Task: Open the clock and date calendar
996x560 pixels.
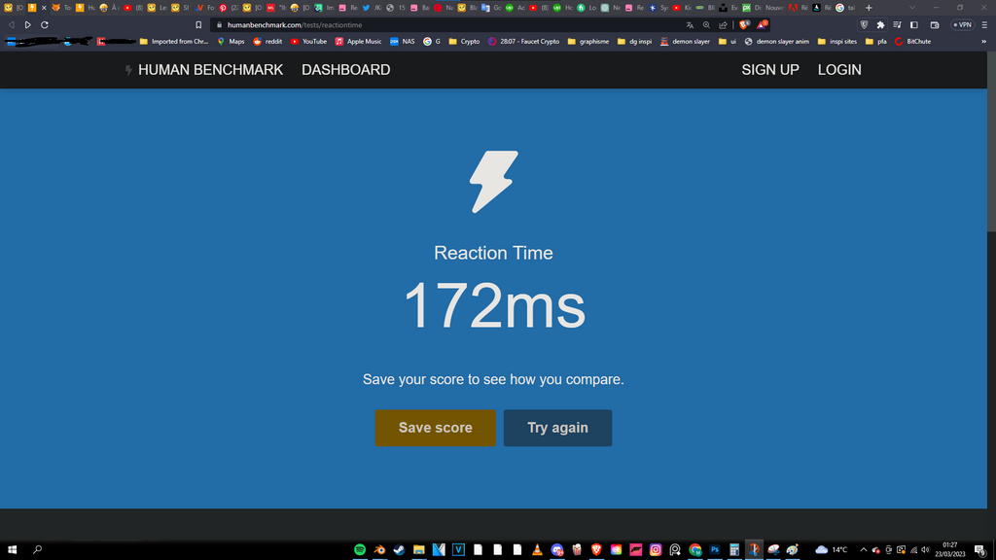Action: [x=949, y=550]
